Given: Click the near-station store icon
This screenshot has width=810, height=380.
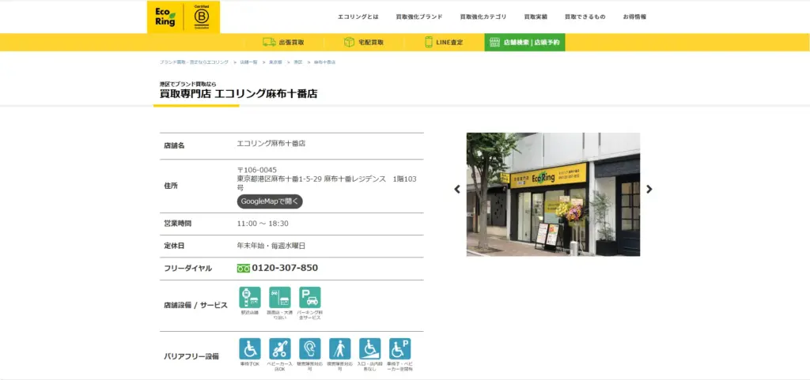Looking at the screenshot, I should coord(249,298).
